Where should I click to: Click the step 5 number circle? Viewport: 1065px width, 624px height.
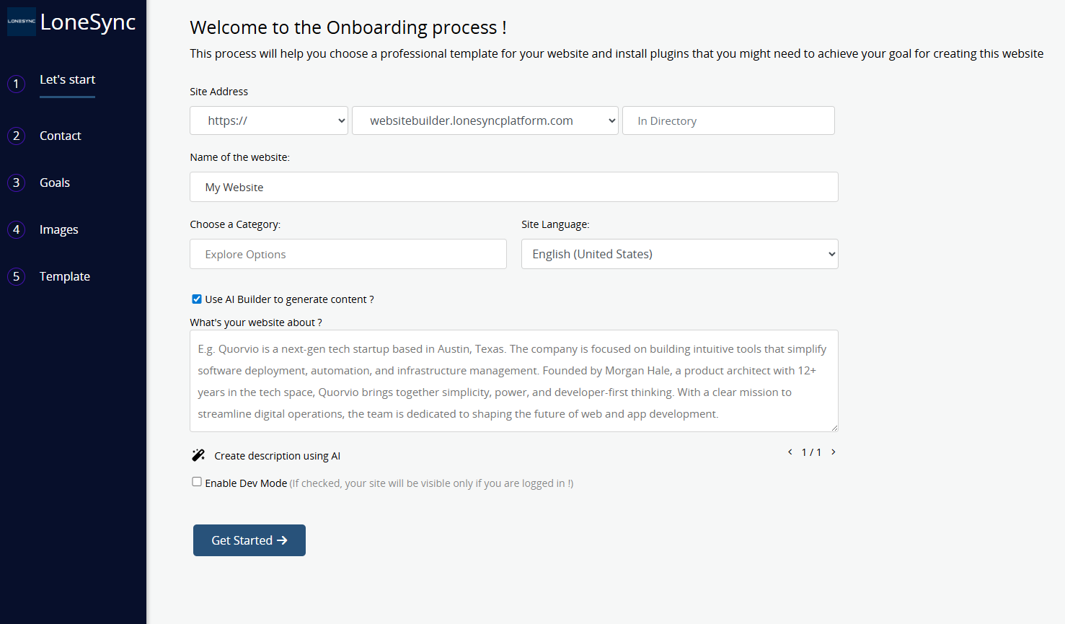pos(17,276)
